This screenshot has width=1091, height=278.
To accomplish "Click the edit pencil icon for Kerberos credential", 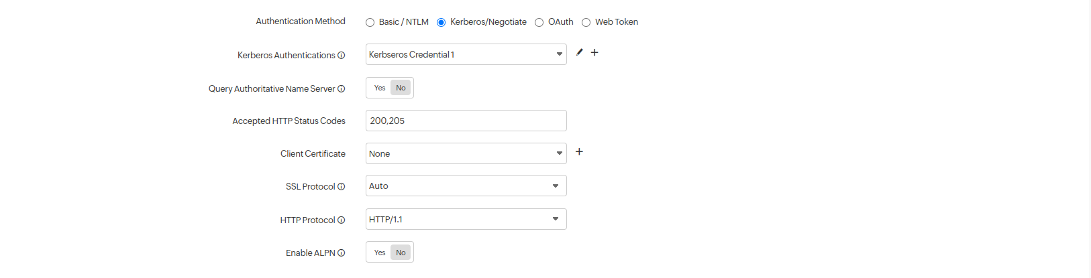I will point(580,52).
